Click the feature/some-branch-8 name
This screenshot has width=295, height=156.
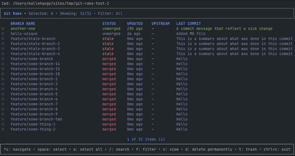pyautogui.click(x=34, y=109)
